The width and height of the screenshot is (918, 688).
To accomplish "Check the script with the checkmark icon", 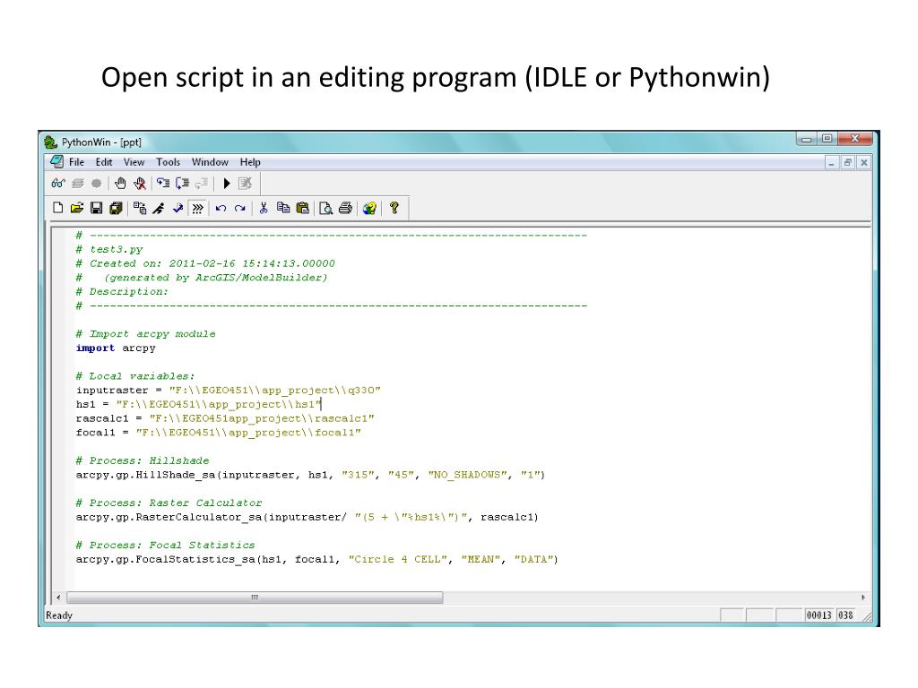I will point(178,208).
